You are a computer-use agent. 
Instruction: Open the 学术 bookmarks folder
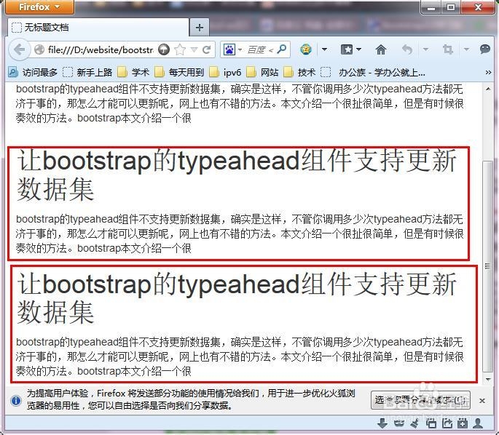133,73
